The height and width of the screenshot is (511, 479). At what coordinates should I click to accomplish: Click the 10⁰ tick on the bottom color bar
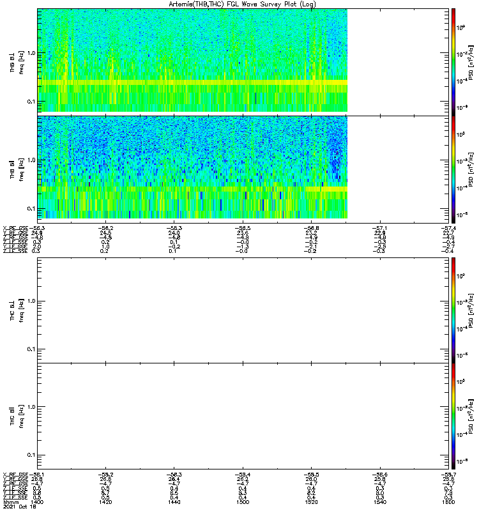pos(460,381)
